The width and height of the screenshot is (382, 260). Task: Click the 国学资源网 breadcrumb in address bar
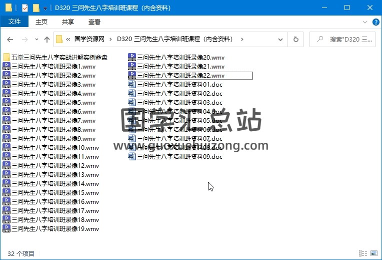(x=89, y=39)
